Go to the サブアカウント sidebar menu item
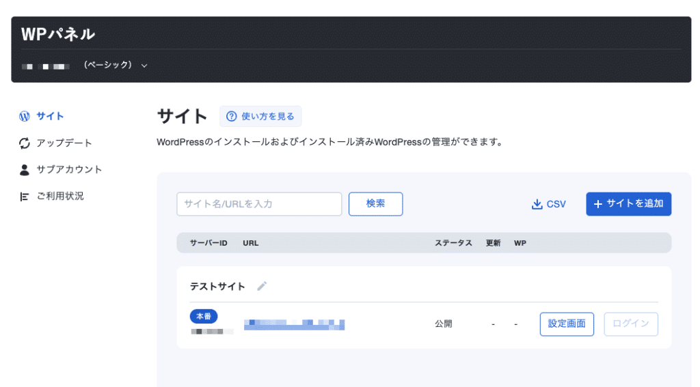700x387 pixels. (x=61, y=170)
